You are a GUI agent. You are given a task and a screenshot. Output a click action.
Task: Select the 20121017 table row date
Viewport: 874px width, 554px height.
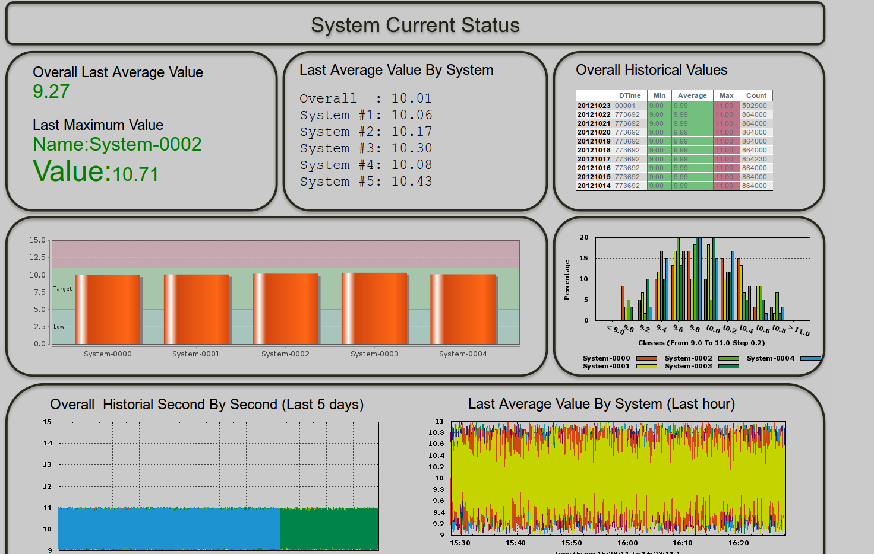point(594,159)
